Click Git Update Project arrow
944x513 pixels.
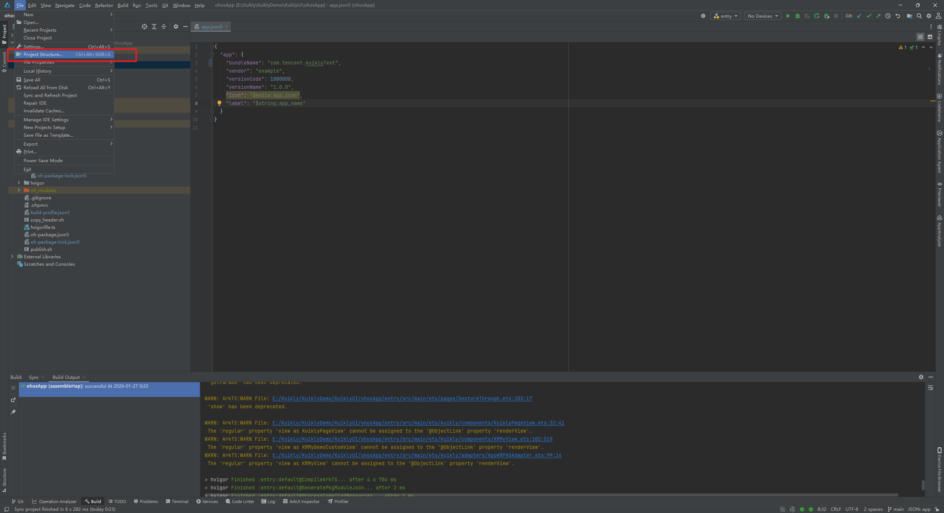859,16
